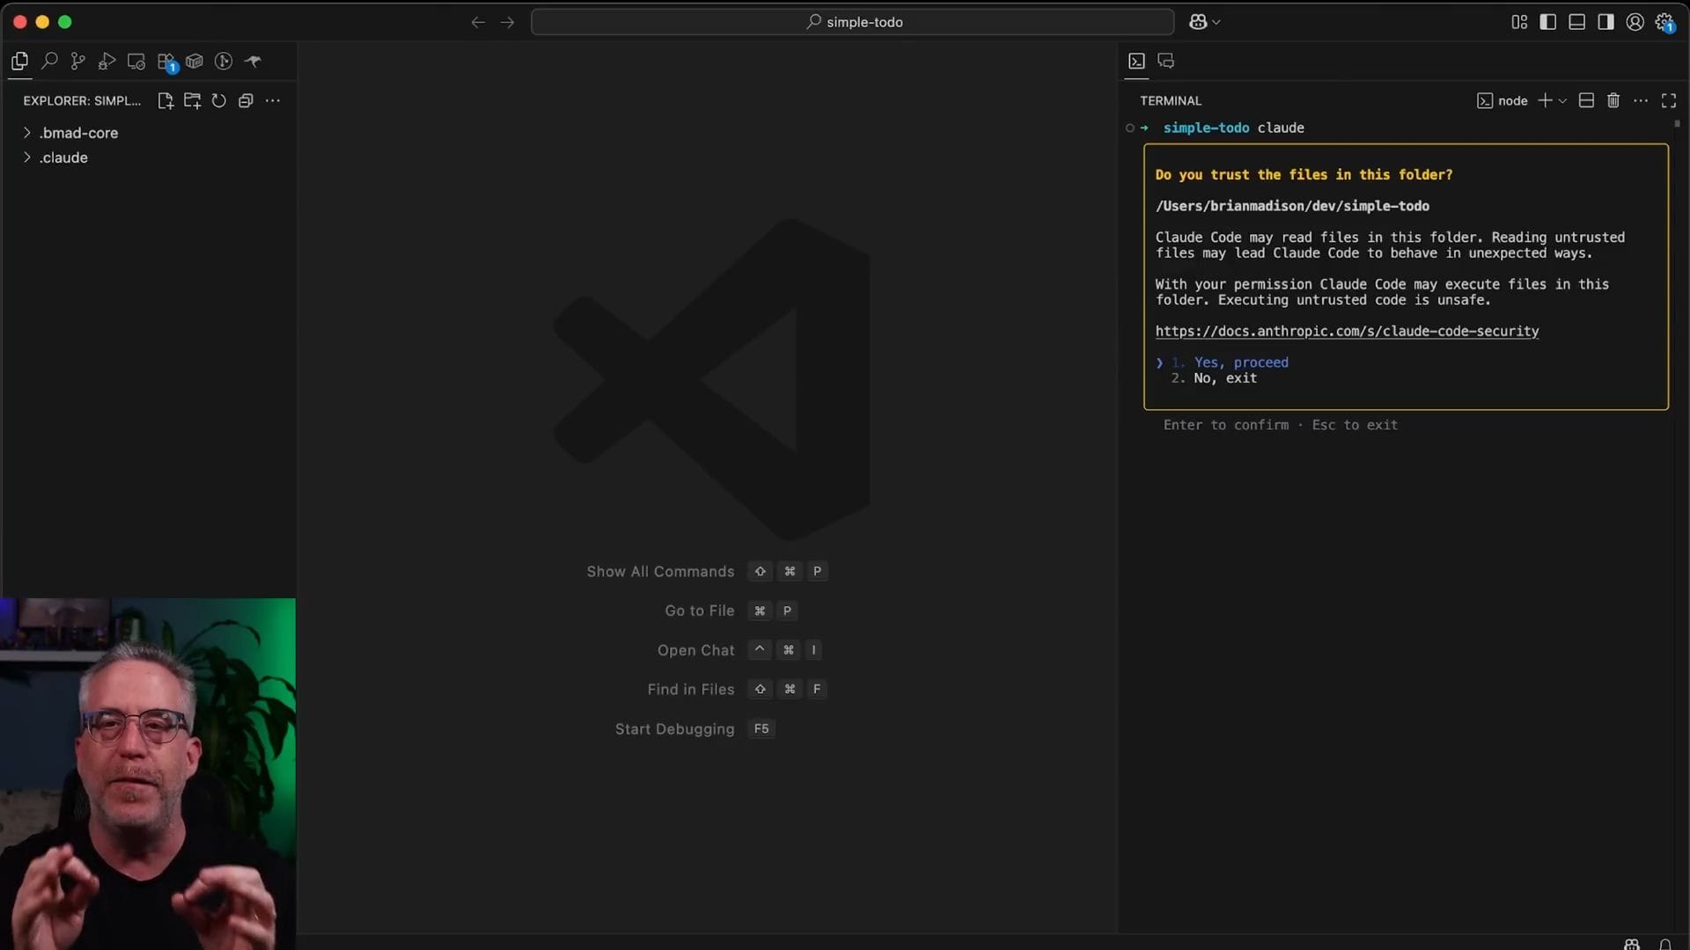This screenshot has width=1690, height=950.
Task: Open Run and Debug view
Action: click(107, 62)
